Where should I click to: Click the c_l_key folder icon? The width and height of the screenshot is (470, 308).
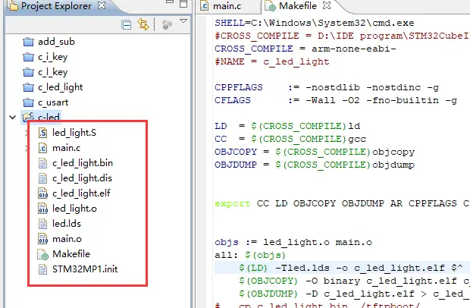pos(28,72)
